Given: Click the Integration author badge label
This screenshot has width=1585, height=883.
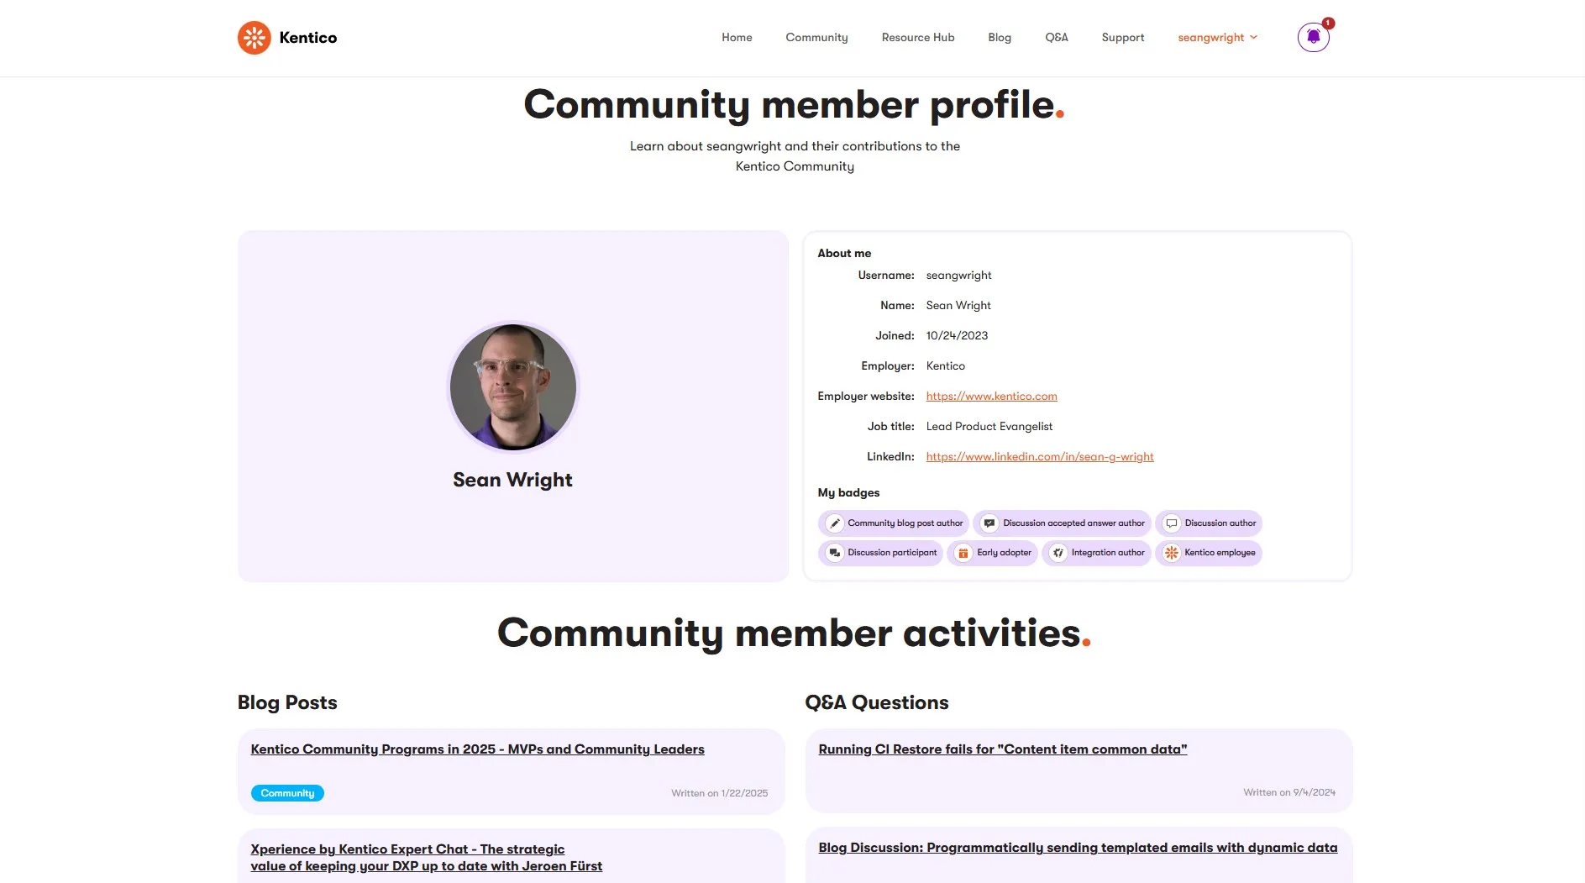Looking at the screenshot, I should 1108,553.
